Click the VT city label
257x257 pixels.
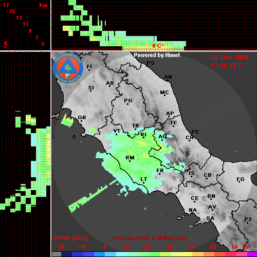117,131
